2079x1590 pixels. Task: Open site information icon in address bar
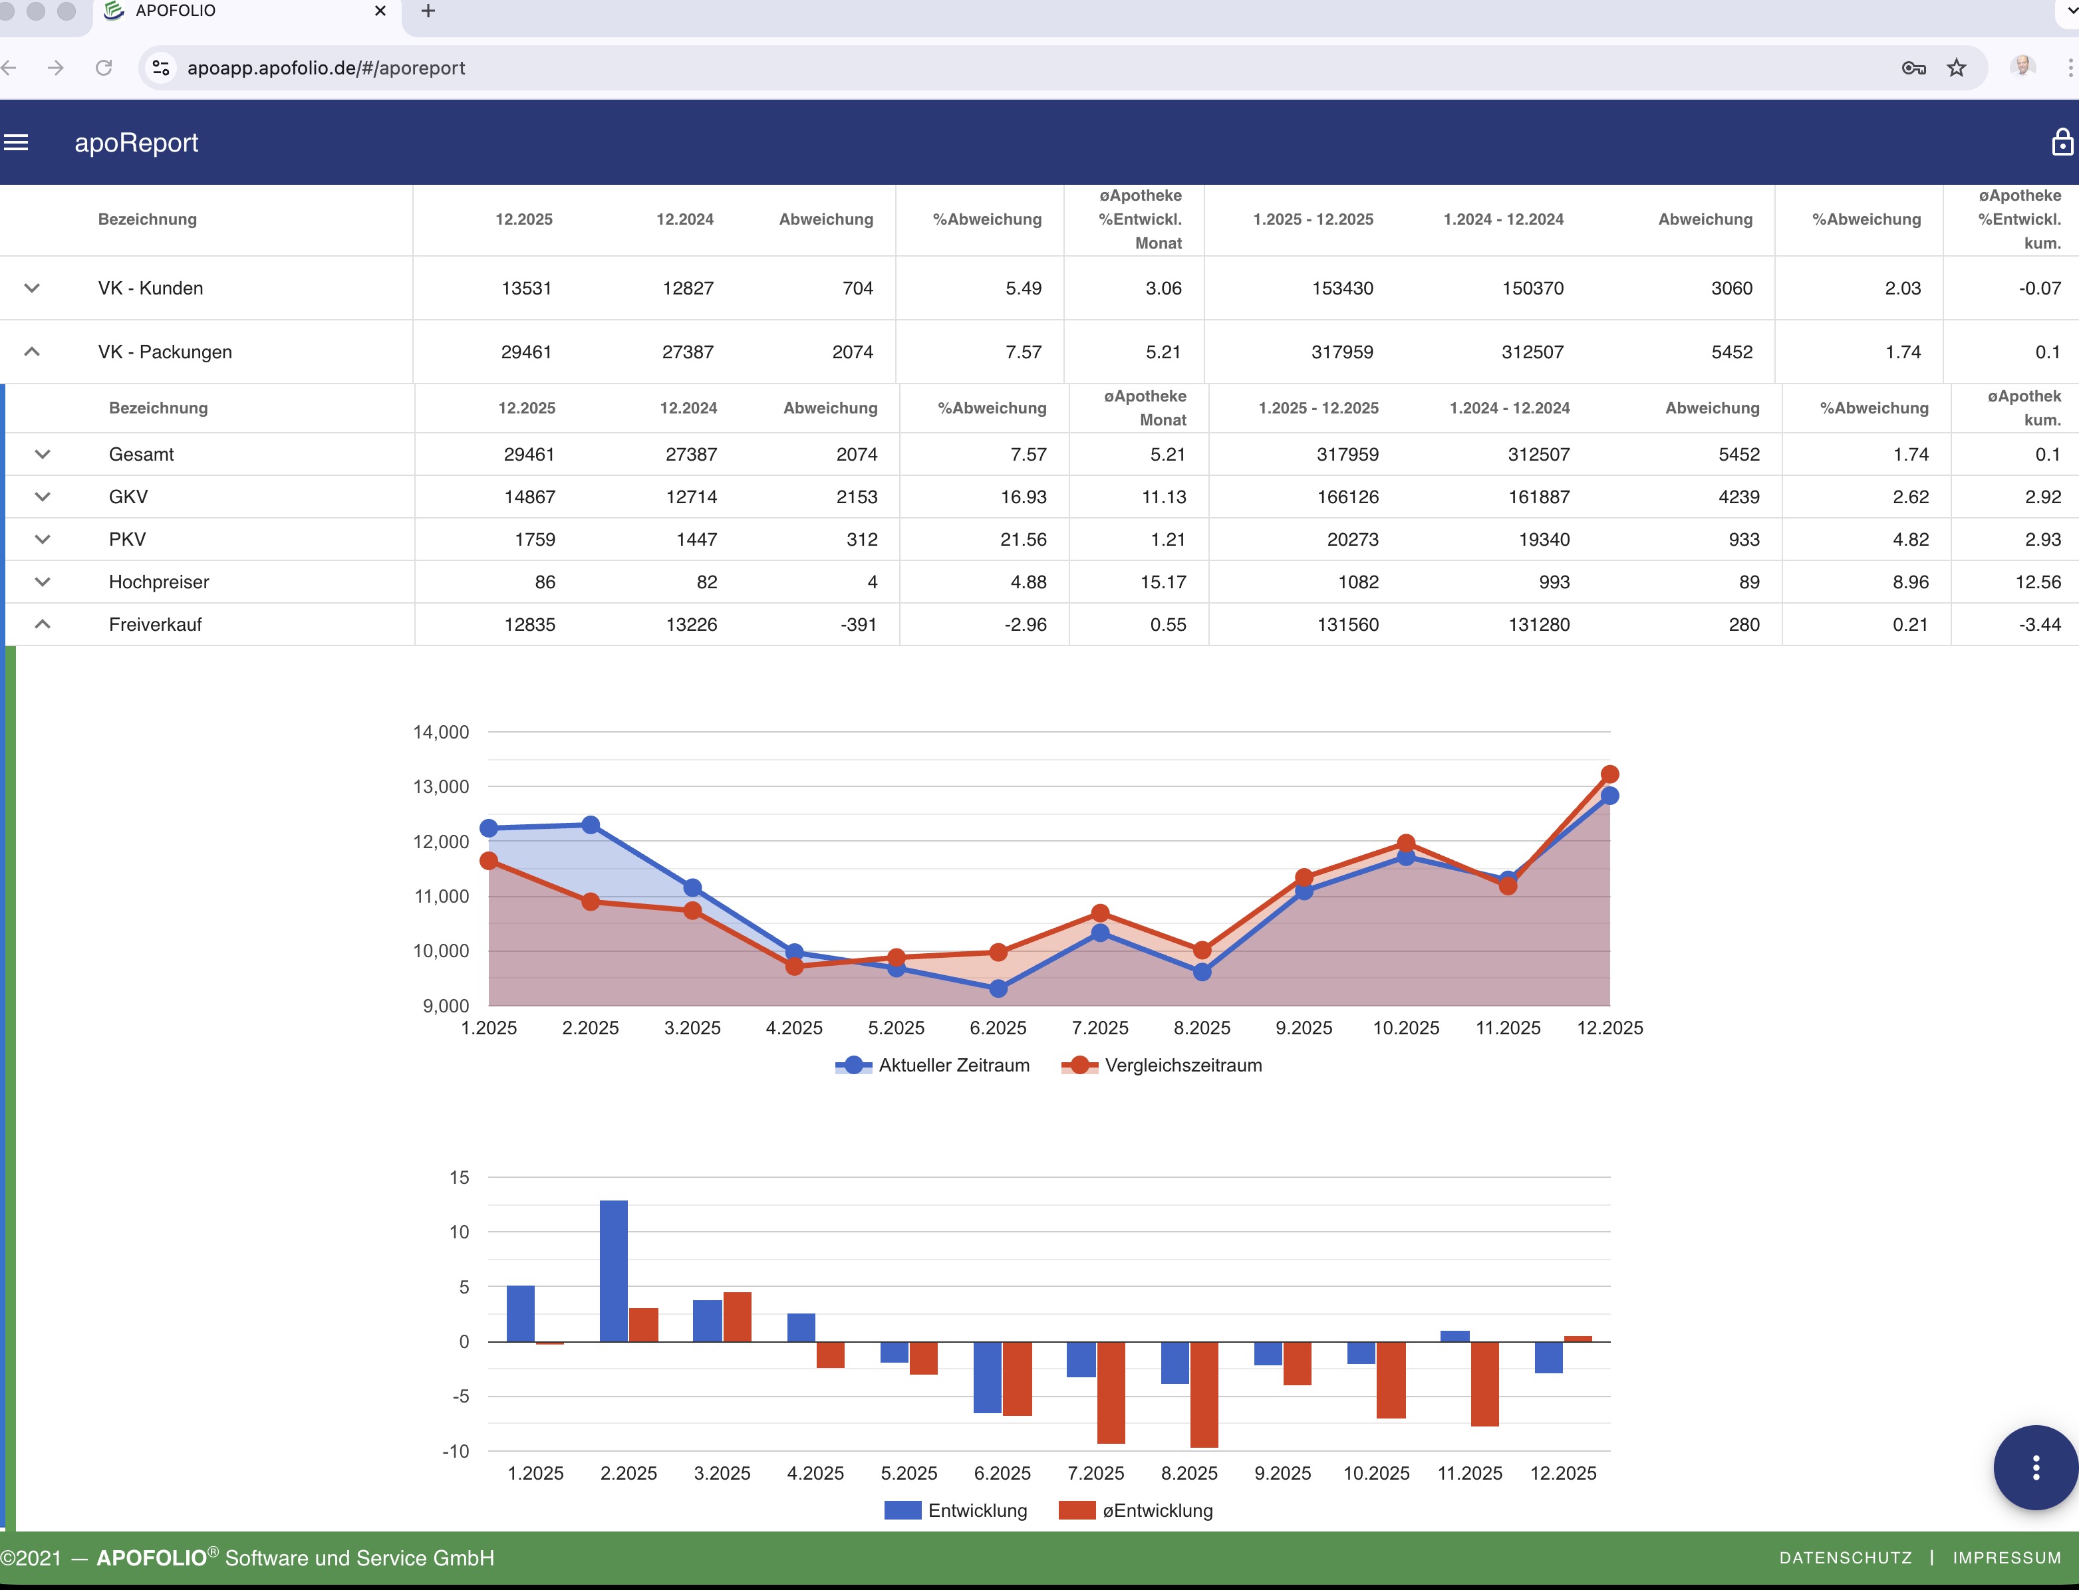click(x=162, y=68)
